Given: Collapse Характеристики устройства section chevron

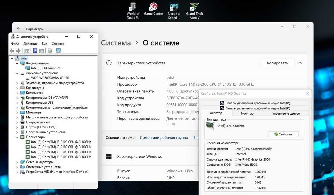Looking at the screenshot, I should click(300, 63).
